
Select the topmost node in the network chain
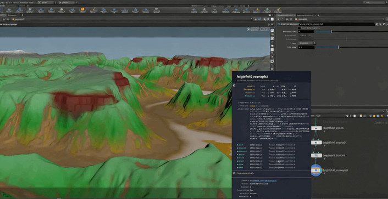point(316,128)
